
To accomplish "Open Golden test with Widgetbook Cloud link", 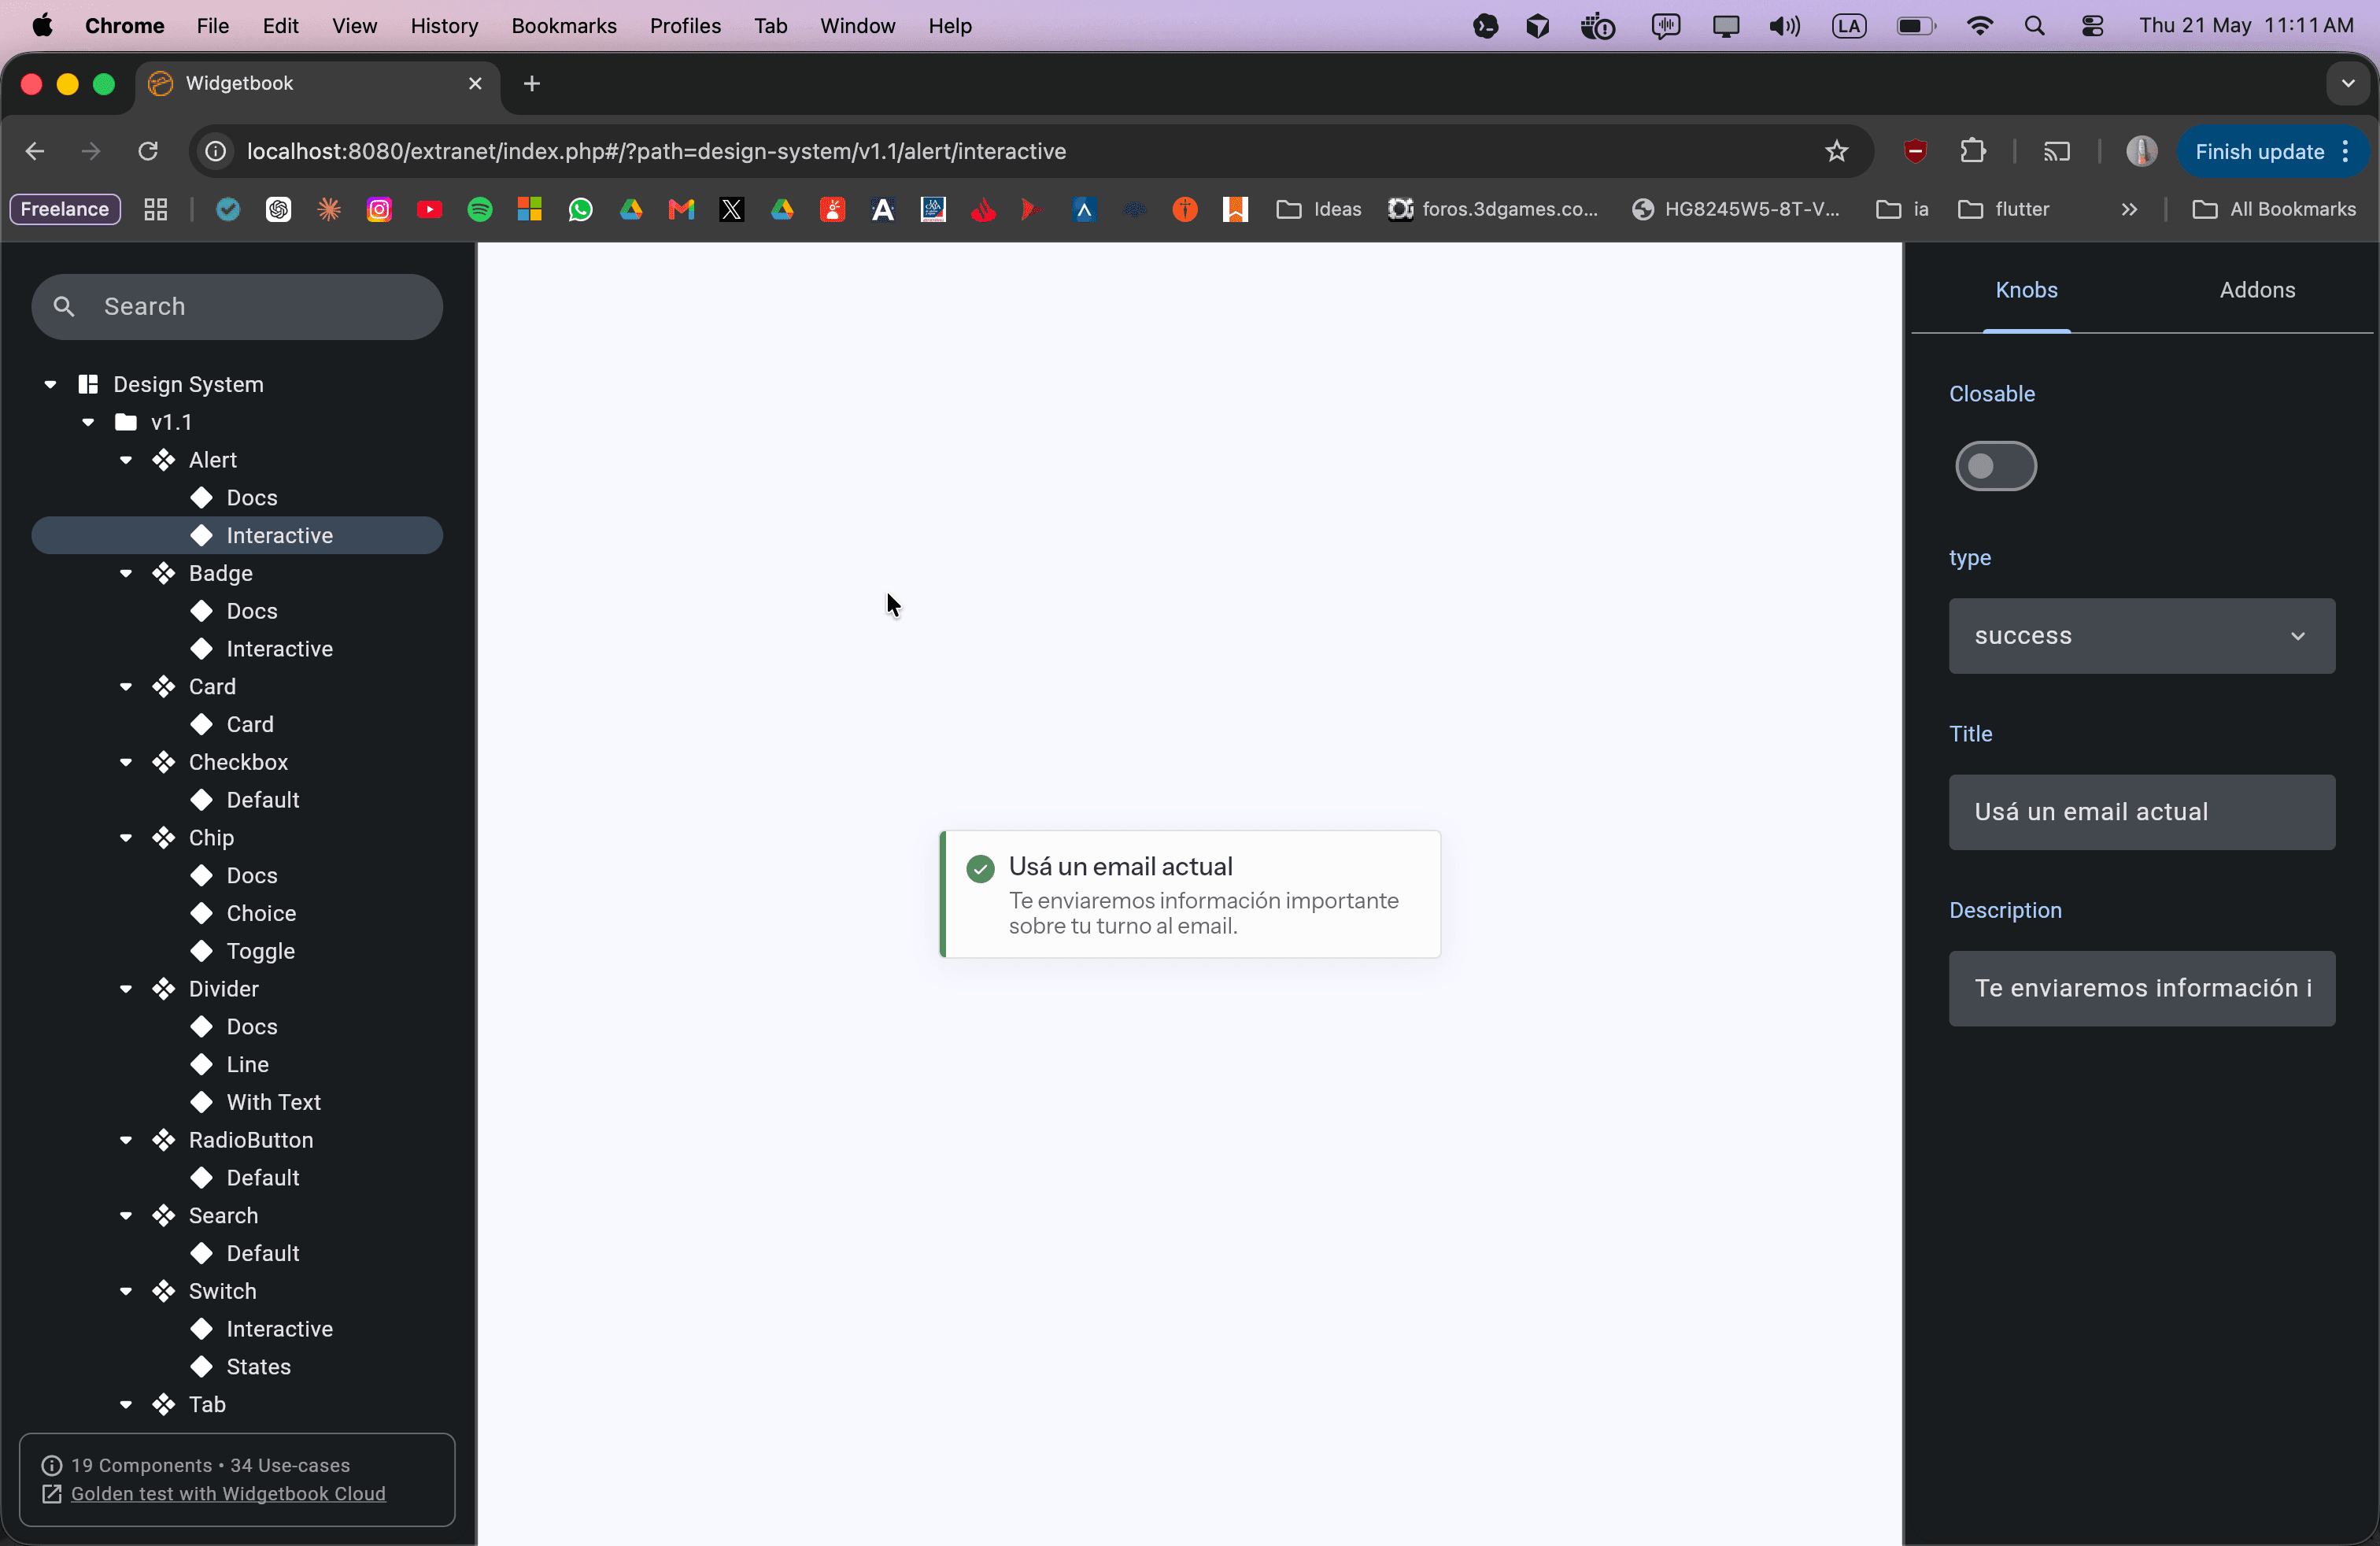I will (228, 1494).
